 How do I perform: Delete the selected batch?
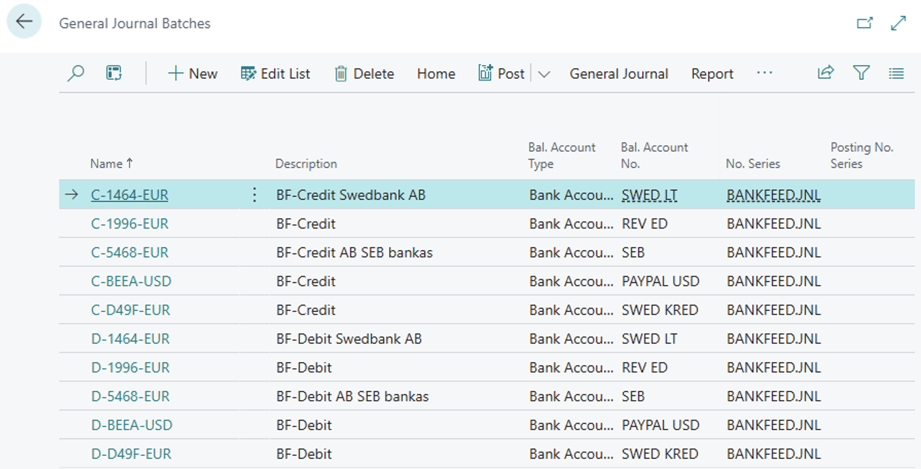pyautogui.click(x=364, y=74)
